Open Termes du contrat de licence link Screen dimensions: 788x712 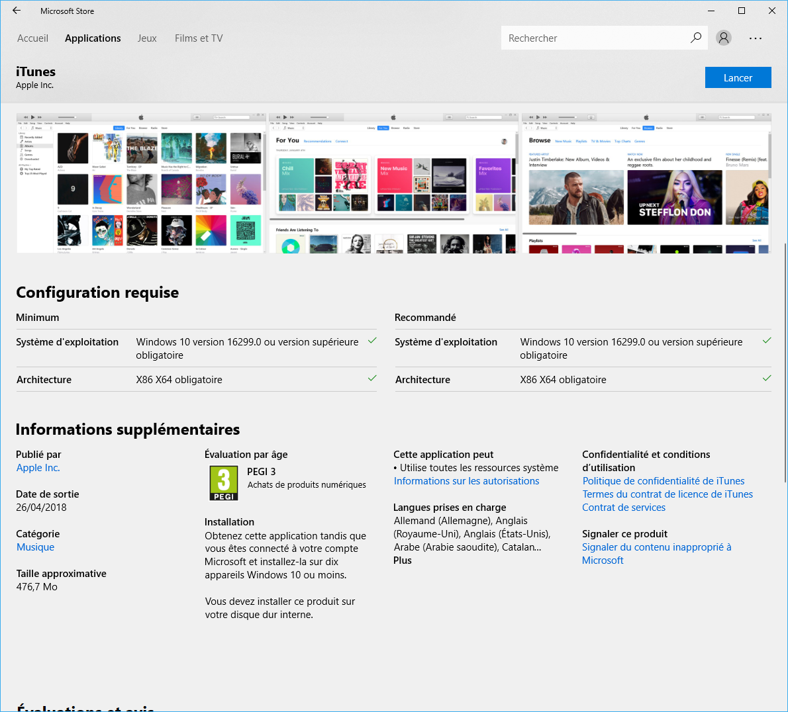[x=667, y=494]
